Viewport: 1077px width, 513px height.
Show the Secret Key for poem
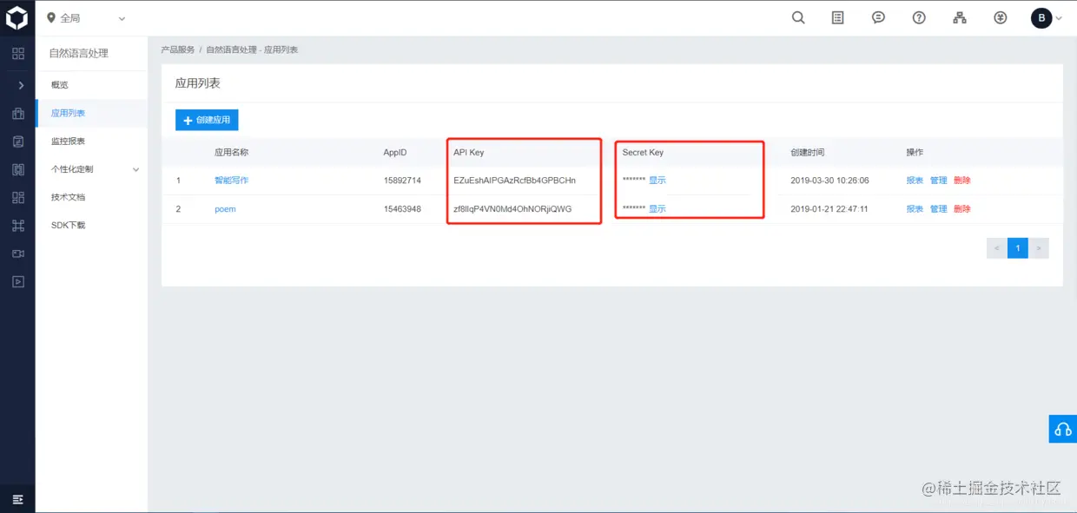[x=657, y=209]
